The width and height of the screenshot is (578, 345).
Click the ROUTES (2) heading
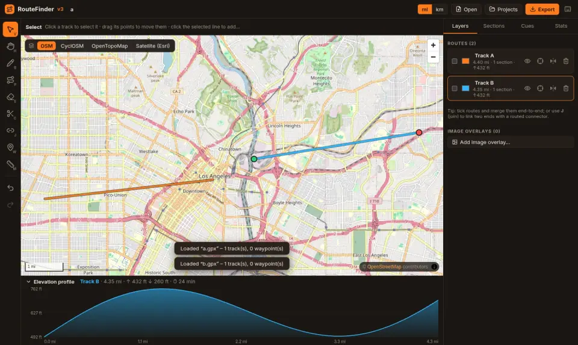(462, 43)
